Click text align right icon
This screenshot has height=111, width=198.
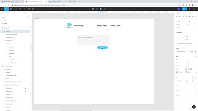point(182,72)
